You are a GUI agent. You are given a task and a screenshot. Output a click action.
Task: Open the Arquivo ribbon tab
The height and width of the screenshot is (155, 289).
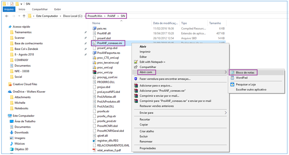coord(8,9)
